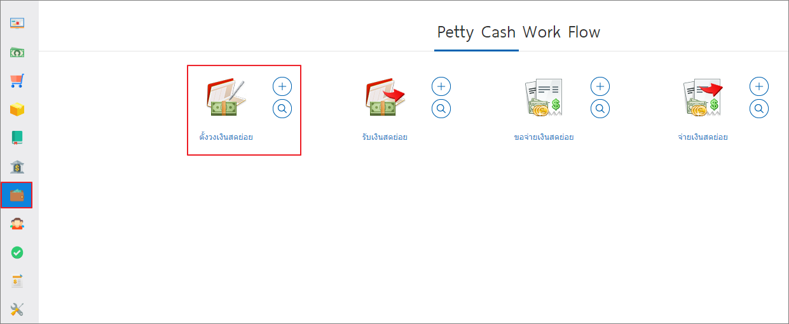The width and height of the screenshot is (789, 324).
Task: Open the ตั้งวงเงินสดย่อย link
Action: (x=226, y=137)
